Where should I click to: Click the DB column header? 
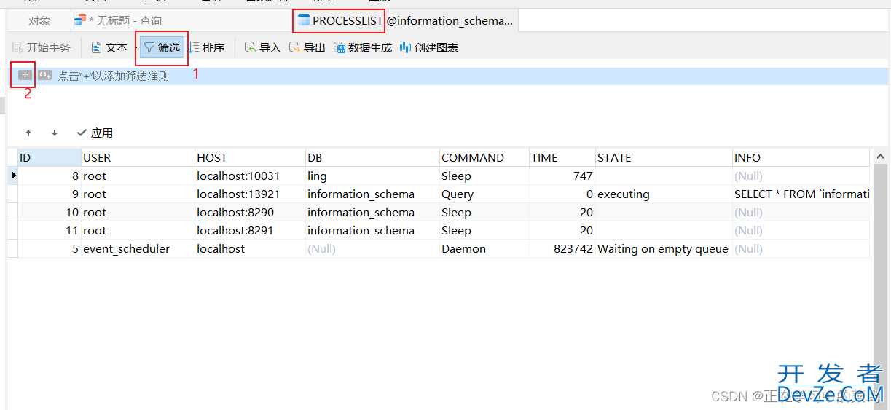coord(372,157)
